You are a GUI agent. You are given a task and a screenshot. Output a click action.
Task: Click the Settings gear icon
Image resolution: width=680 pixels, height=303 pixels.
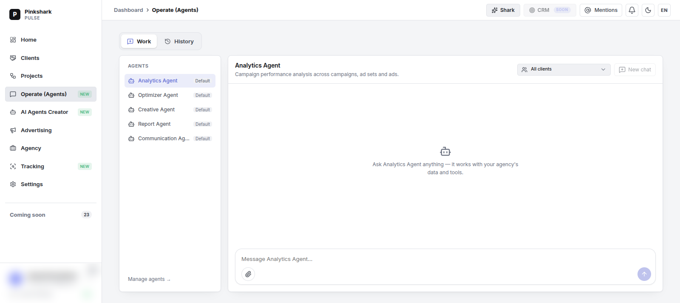pyautogui.click(x=13, y=184)
